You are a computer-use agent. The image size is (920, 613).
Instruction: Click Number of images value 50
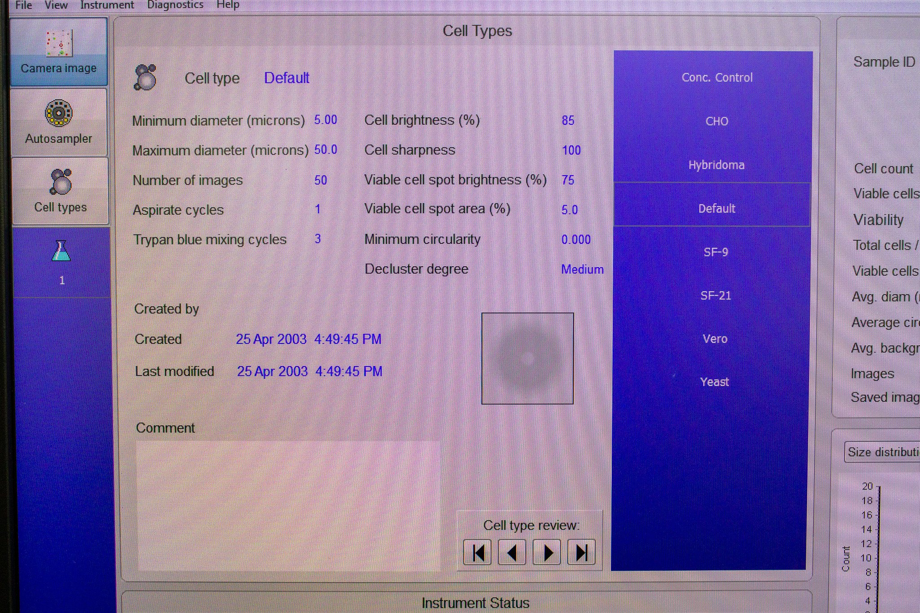321,180
